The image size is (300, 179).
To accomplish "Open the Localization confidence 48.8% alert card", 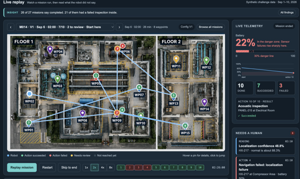I will click(x=265, y=146).
